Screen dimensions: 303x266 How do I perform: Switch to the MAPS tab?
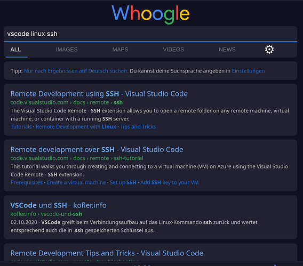[x=120, y=50]
